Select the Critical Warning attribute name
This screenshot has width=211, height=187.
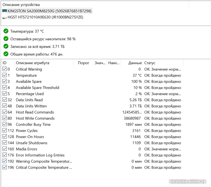click(x=29, y=69)
